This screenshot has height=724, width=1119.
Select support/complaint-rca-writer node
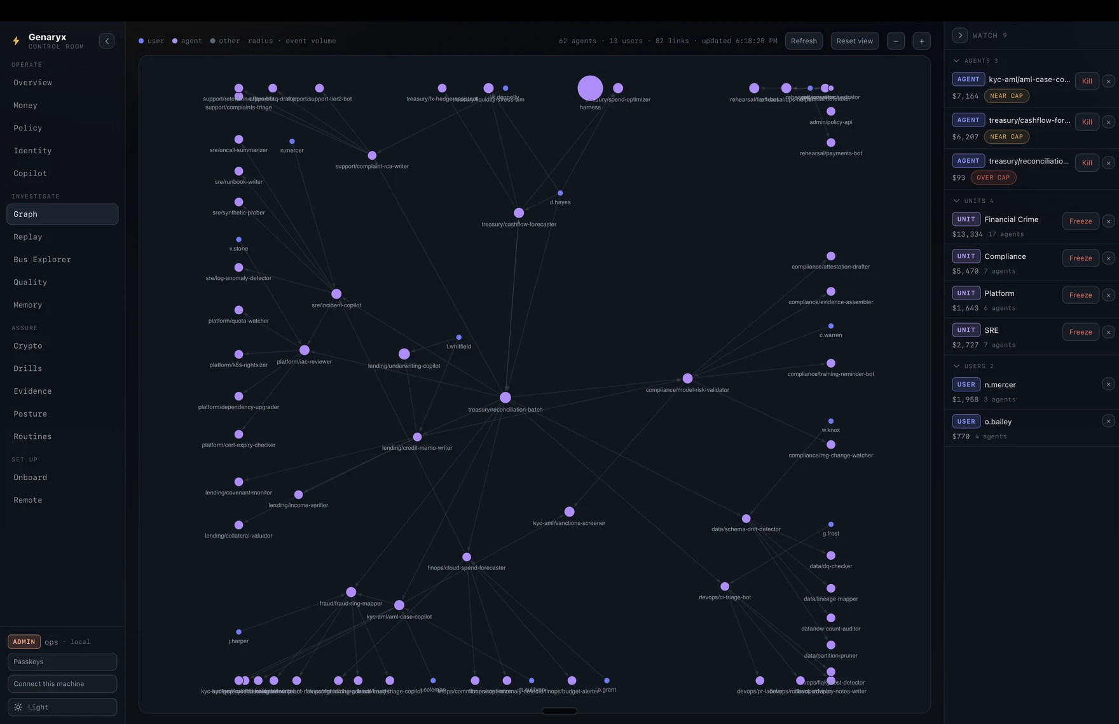pyautogui.click(x=372, y=155)
